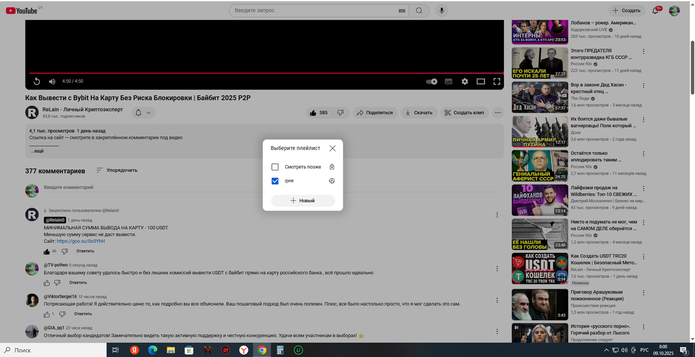Image resolution: width=695 pixels, height=357 pixels.
Task: Open the account avatar menu
Action: [x=674, y=10]
